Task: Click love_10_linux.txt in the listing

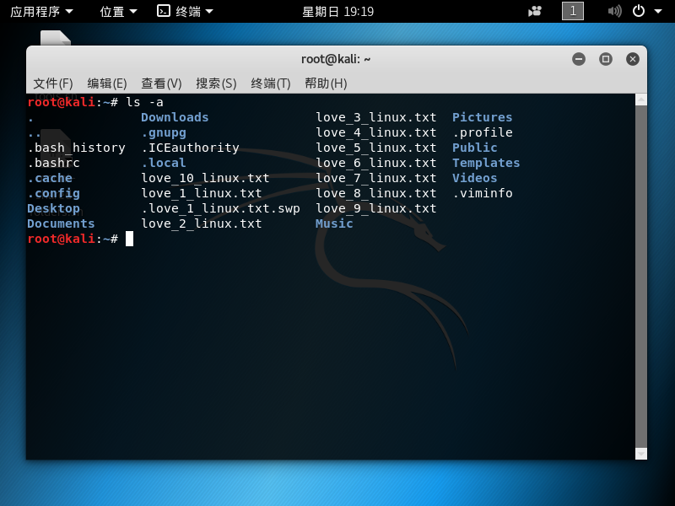Action: pos(205,178)
